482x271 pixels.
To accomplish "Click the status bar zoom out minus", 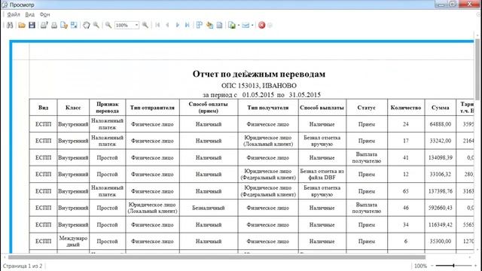I will coord(432,266).
